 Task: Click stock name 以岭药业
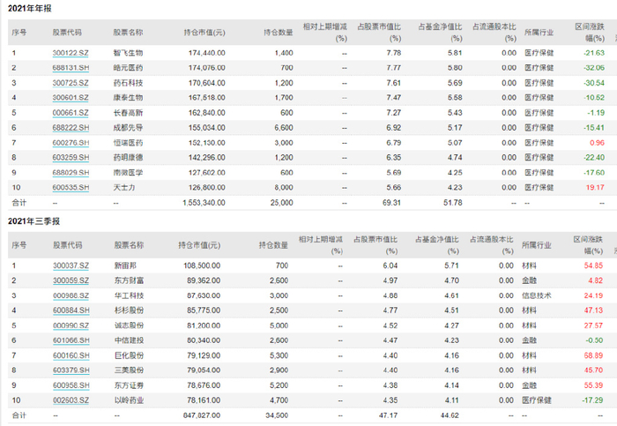pos(129,400)
